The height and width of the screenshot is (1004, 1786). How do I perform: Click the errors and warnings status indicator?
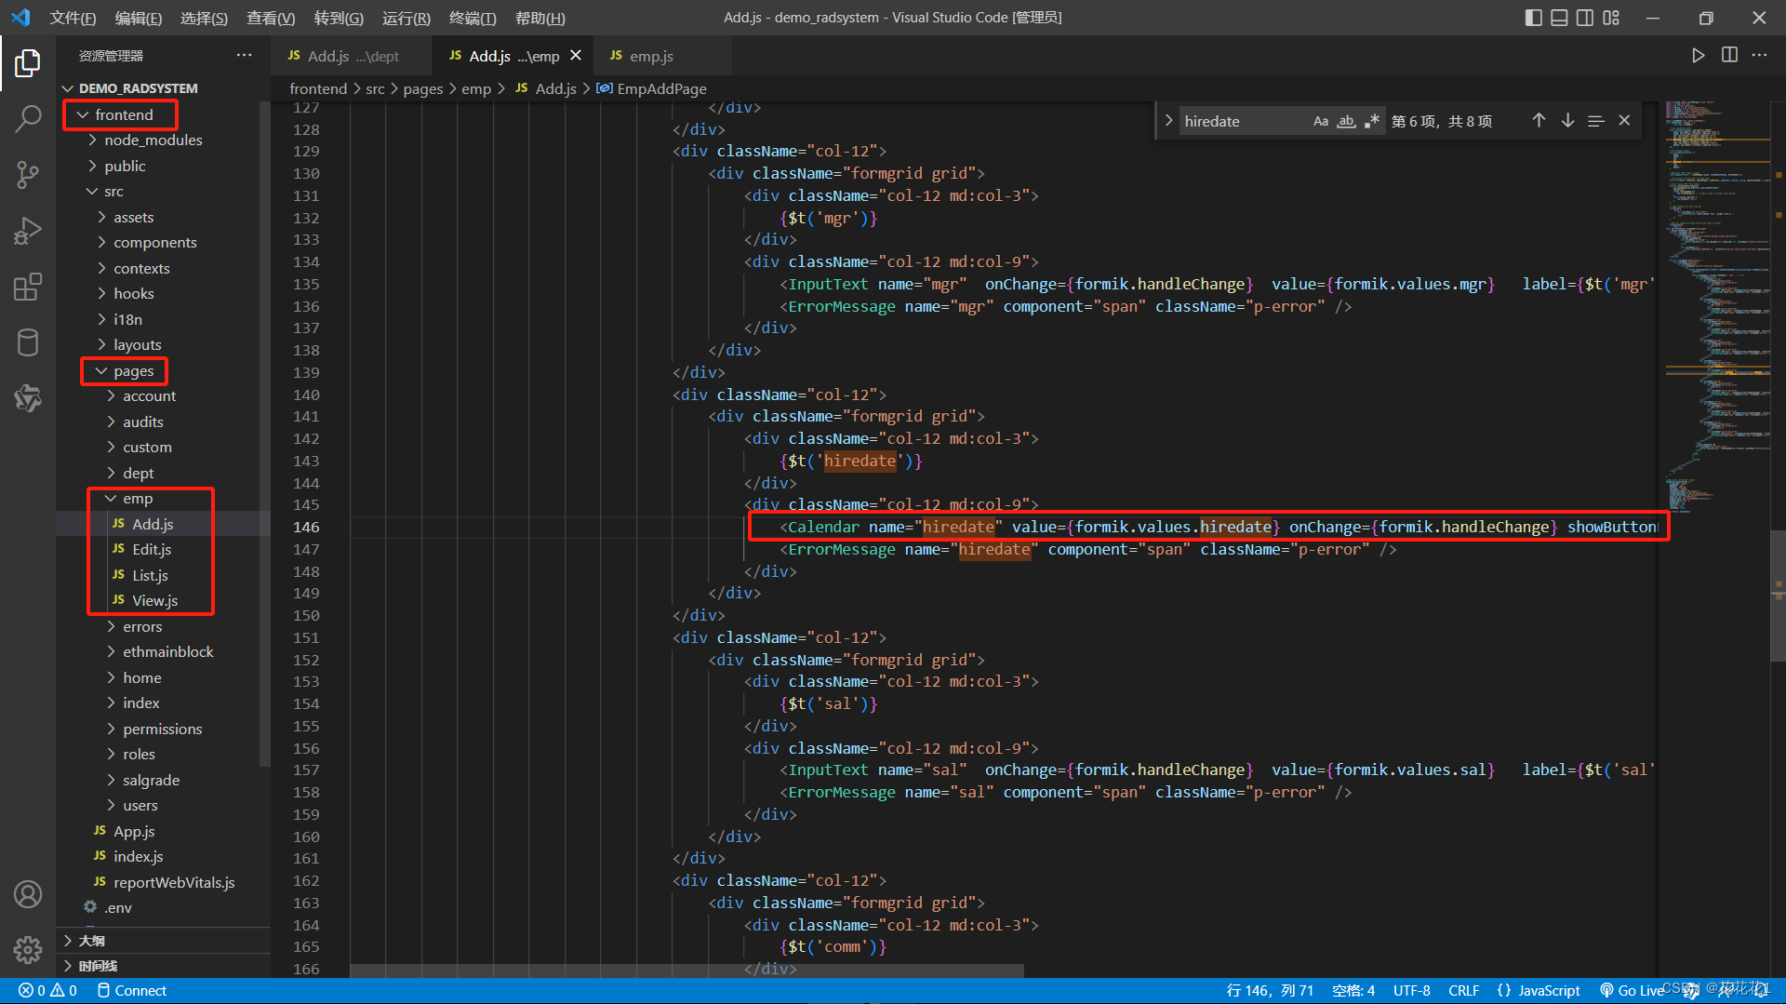click(47, 991)
